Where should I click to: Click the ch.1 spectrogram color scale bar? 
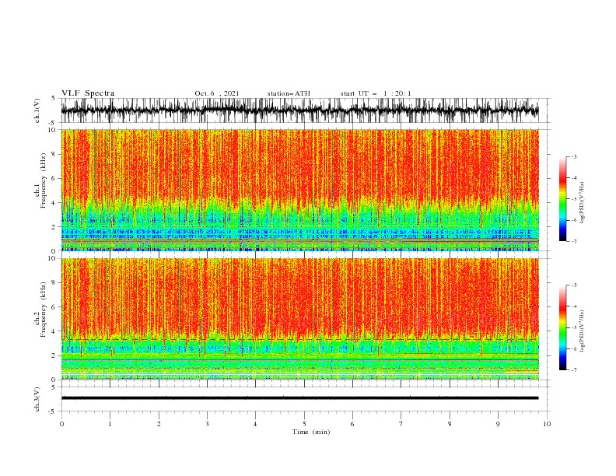562,199
